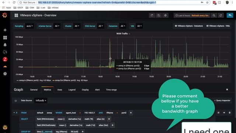Screen dimensions: 236x133
Task: Refresh the dashboard icon
Action: [x=221, y=16]
